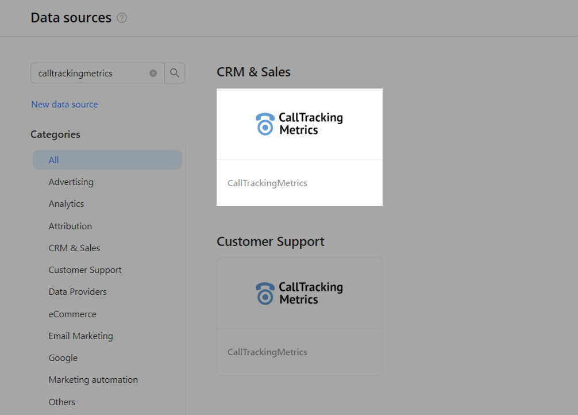578x415 pixels.
Task: Filter by Data Providers category
Action: coord(78,291)
